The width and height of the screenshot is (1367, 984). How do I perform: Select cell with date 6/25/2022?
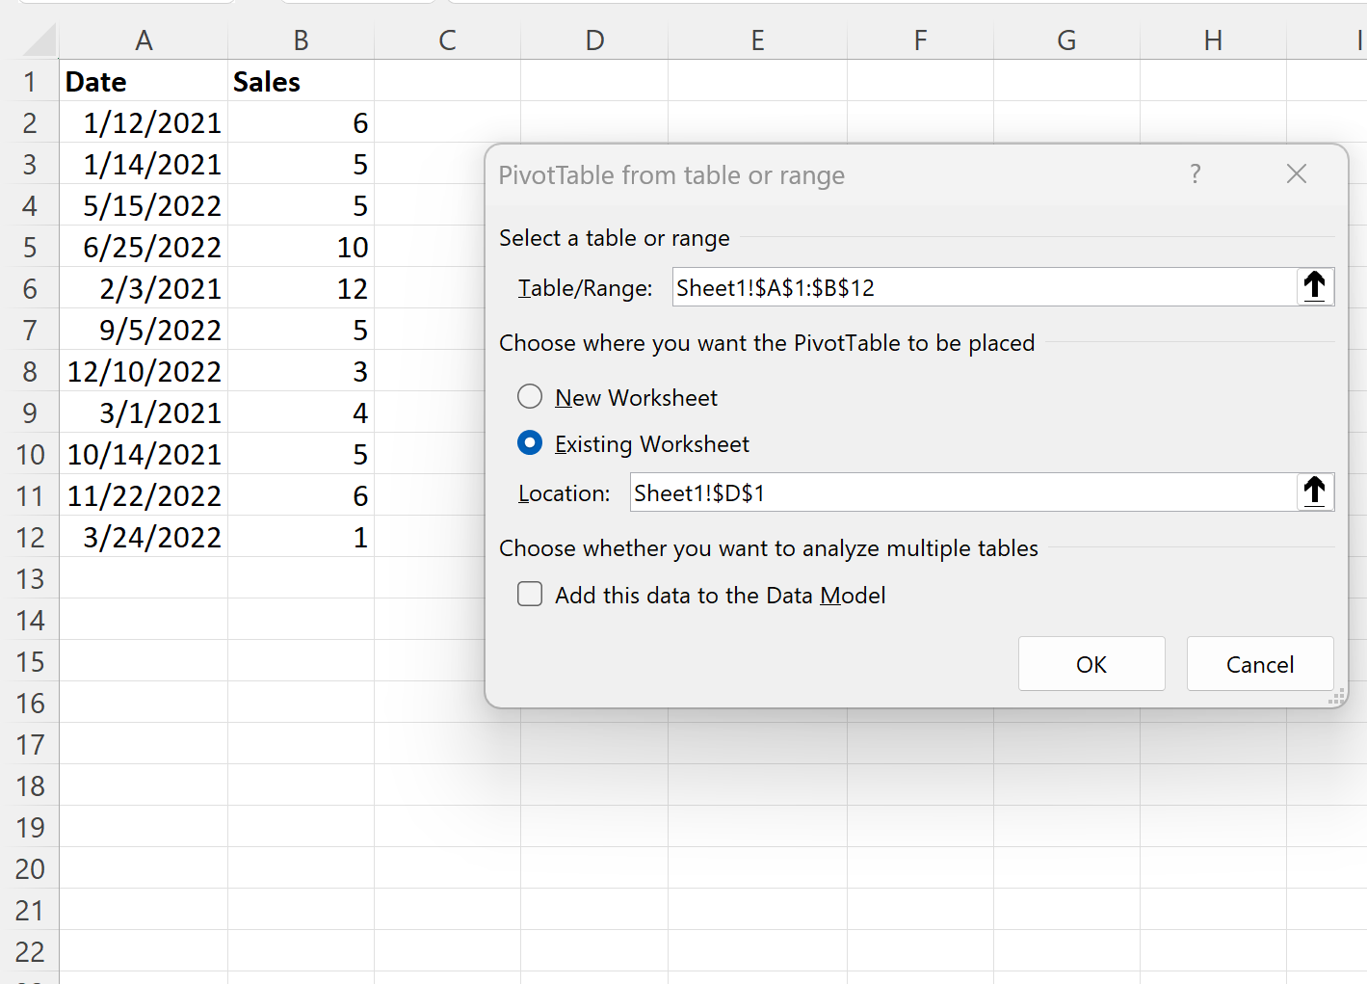[144, 247]
